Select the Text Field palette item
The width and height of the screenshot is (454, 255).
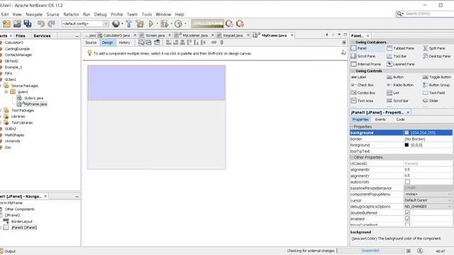click(433, 93)
